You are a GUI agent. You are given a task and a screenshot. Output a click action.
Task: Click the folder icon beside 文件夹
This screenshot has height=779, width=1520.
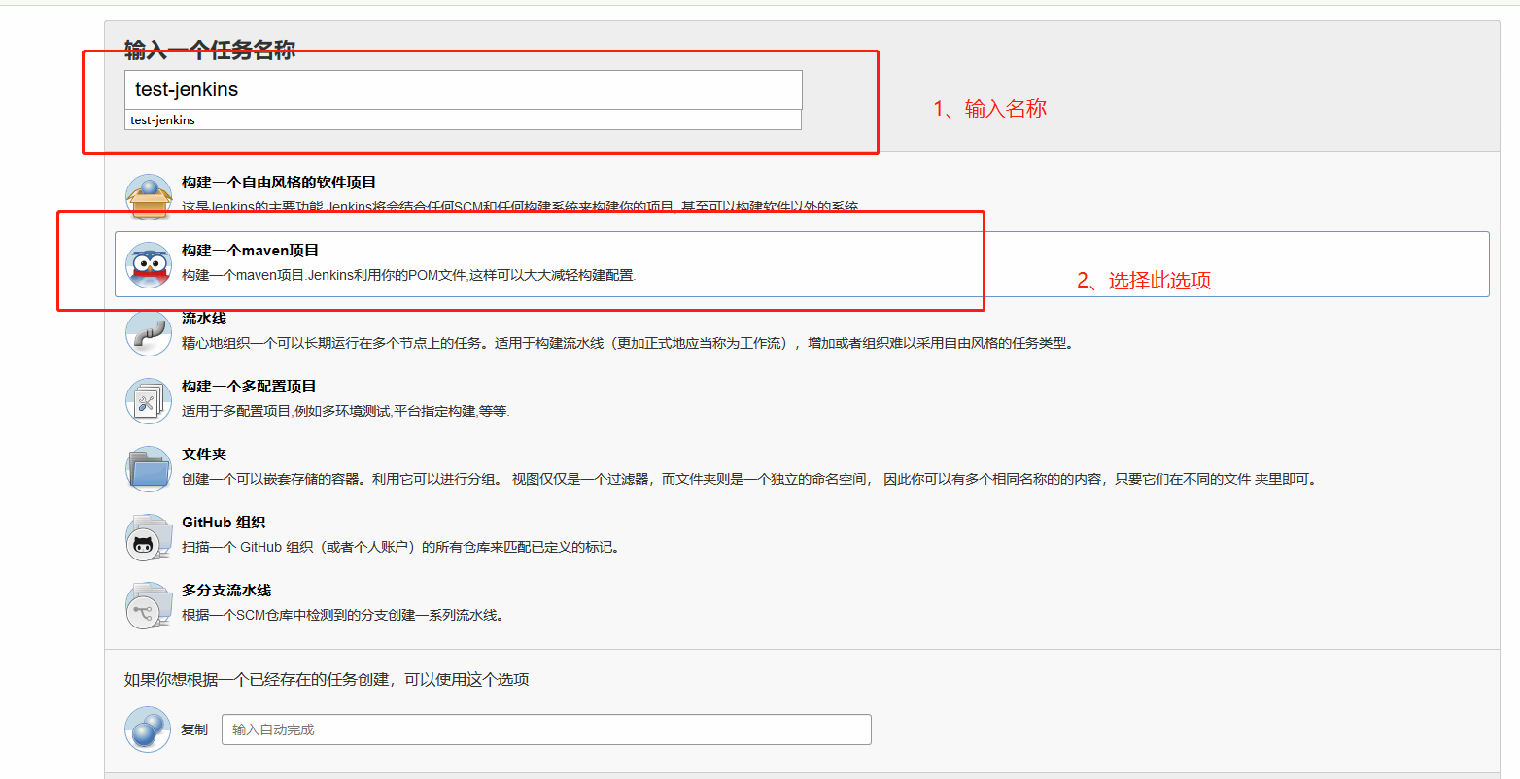(149, 468)
